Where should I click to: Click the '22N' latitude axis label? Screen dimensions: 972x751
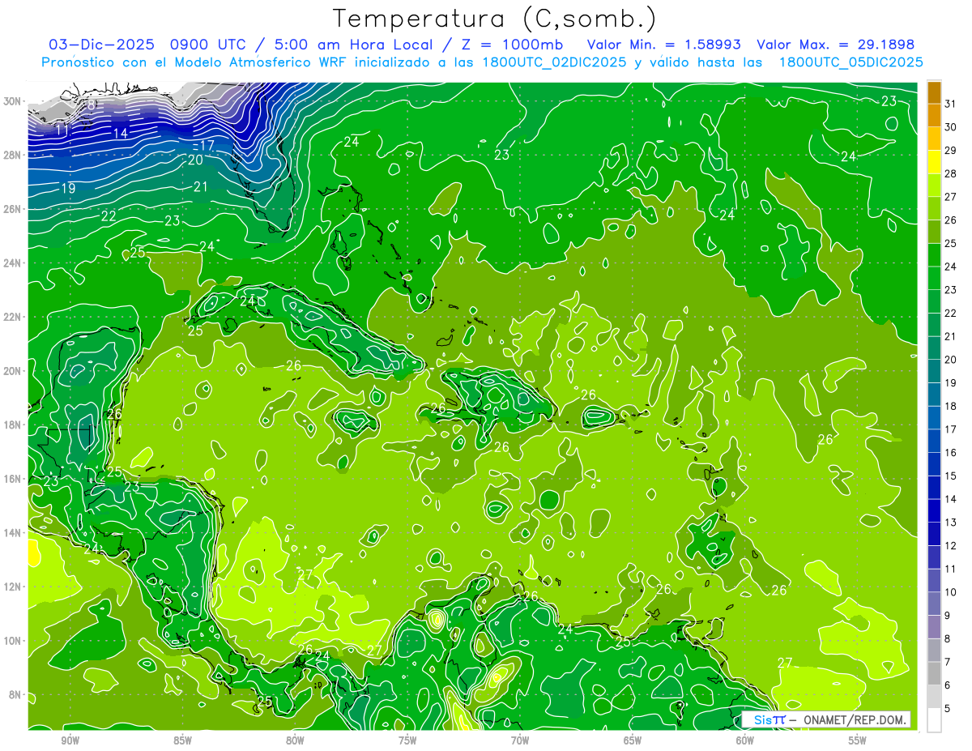coord(12,317)
